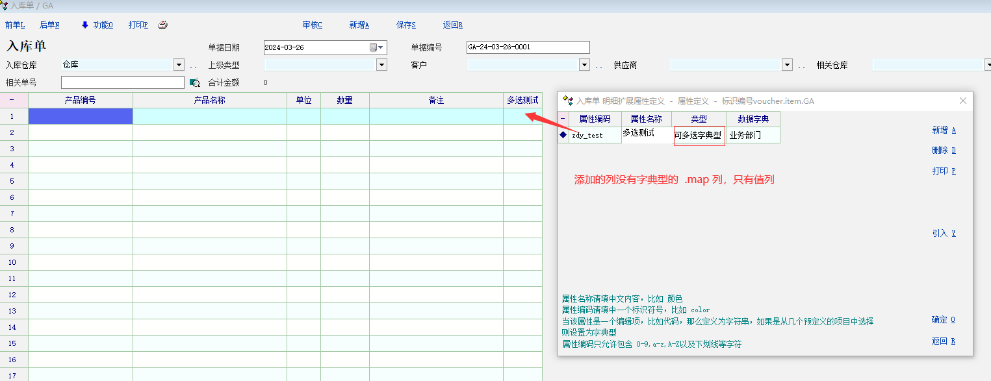Viewport: 991px width, 381px height.
Task: Expand the 上级类型 dropdown
Action: [381, 65]
